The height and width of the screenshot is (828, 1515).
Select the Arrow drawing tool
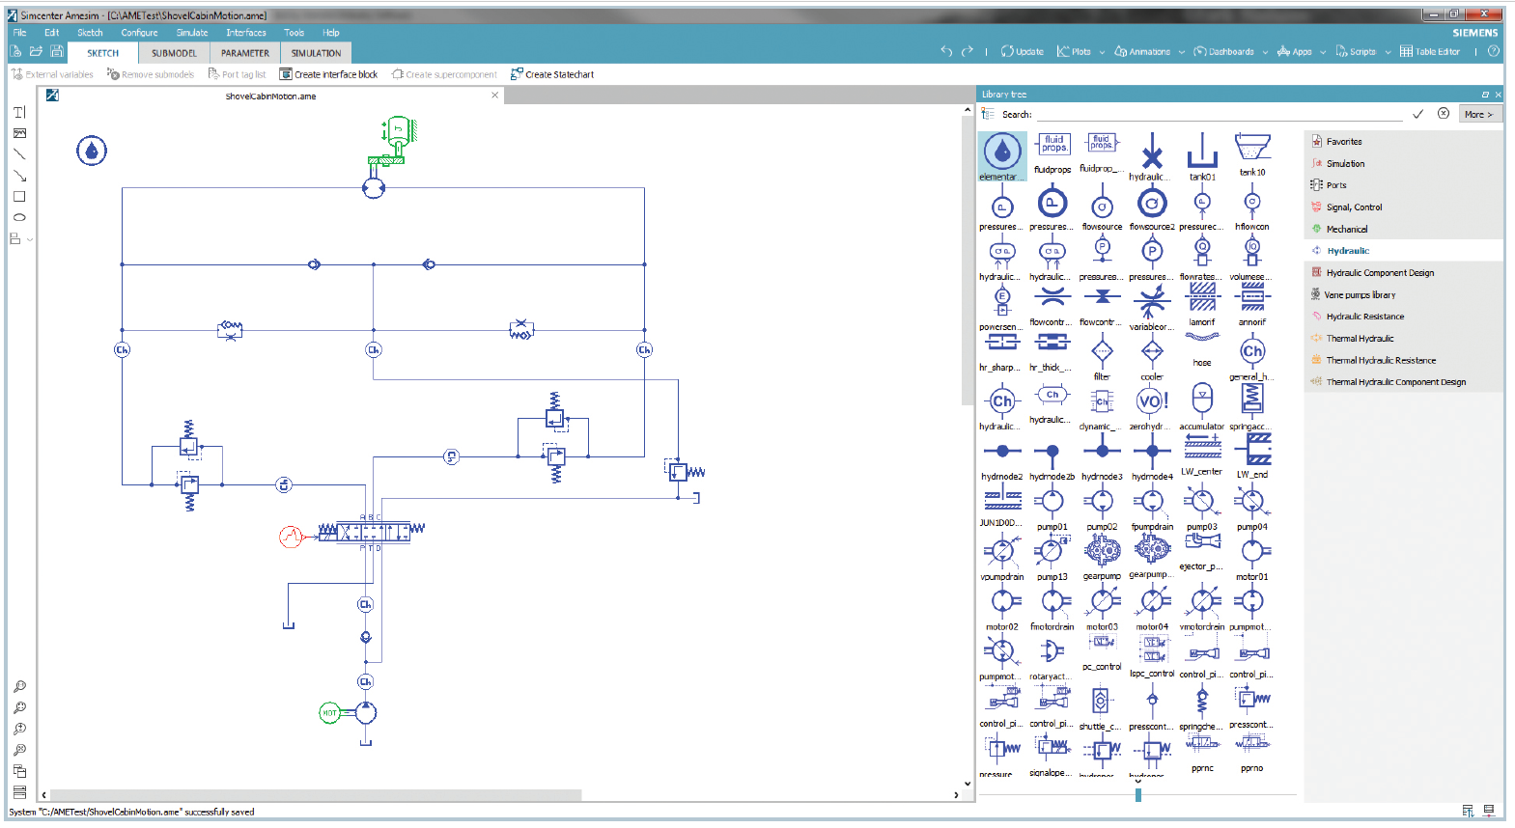[19, 176]
